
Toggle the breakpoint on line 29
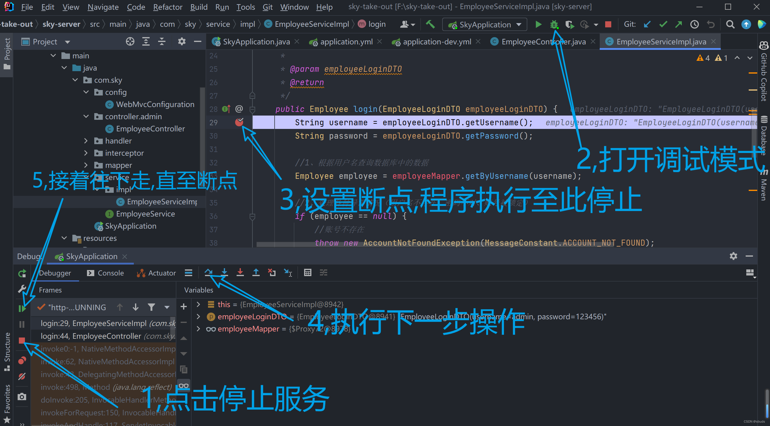(239, 122)
